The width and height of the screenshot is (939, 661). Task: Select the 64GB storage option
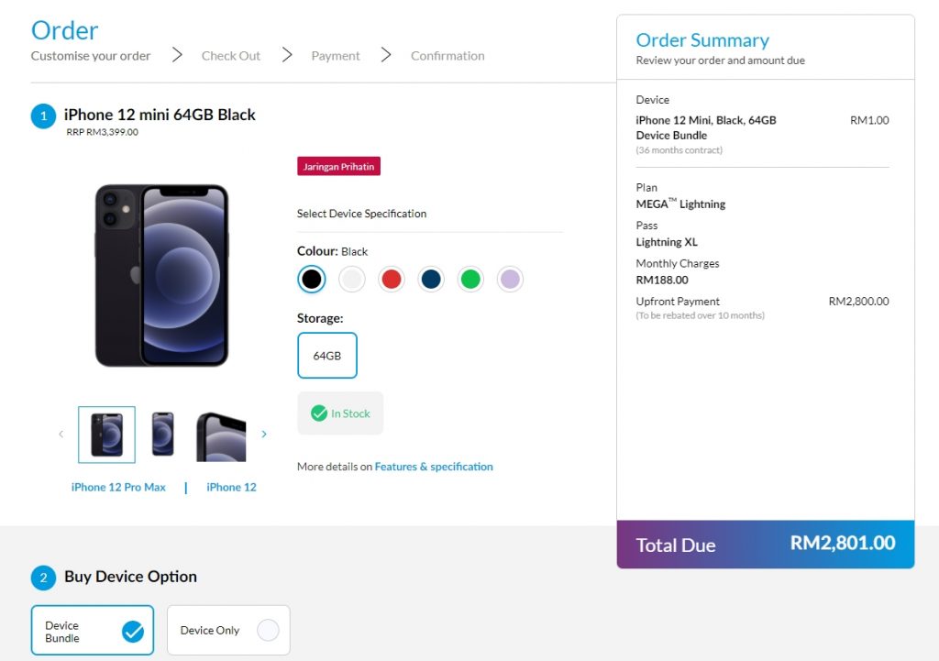tap(327, 356)
